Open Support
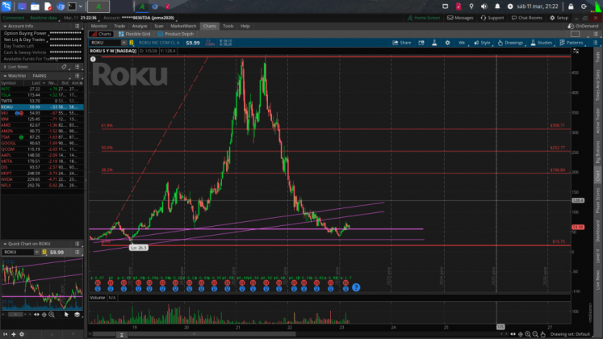This screenshot has height=339, width=603. click(492, 18)
